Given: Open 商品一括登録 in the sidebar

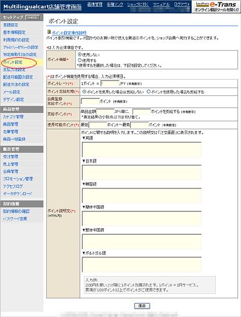Looking at the screenshot, I should [14, 139].
